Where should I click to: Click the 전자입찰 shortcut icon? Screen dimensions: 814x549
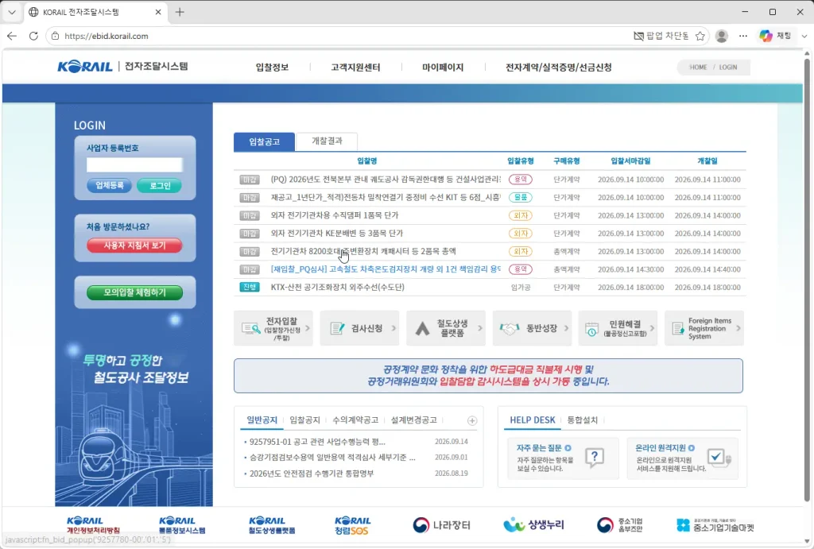(250, 328)
